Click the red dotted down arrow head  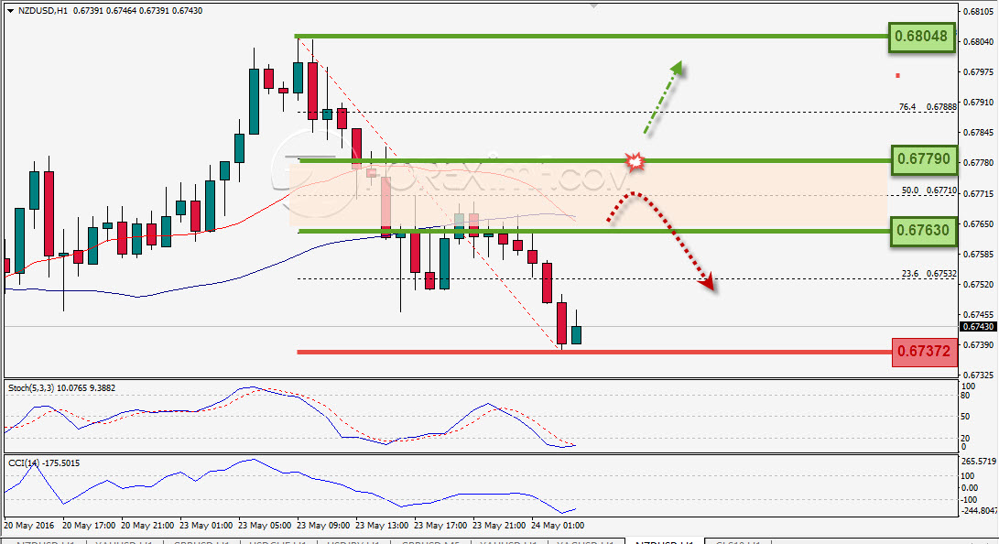point(706,282)
